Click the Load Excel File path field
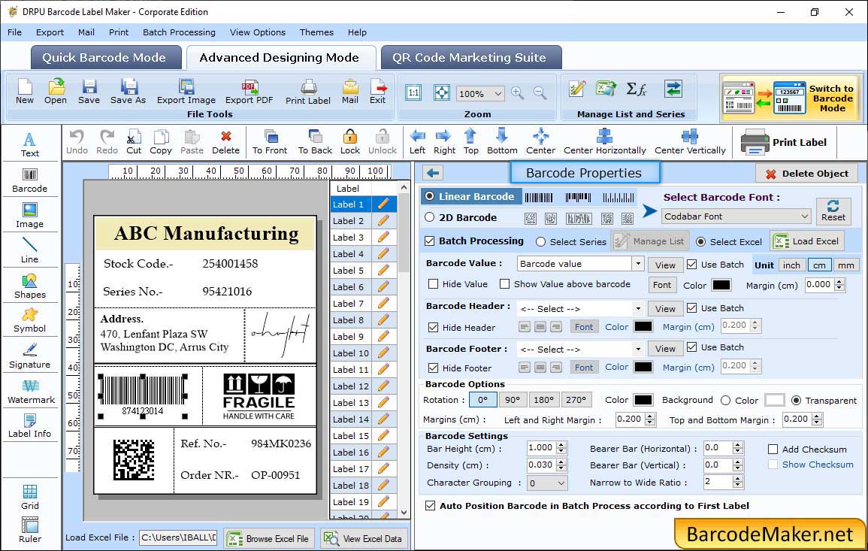 click(177, 537)
